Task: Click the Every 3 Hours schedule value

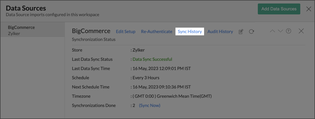Action: [x=146, y=78]
